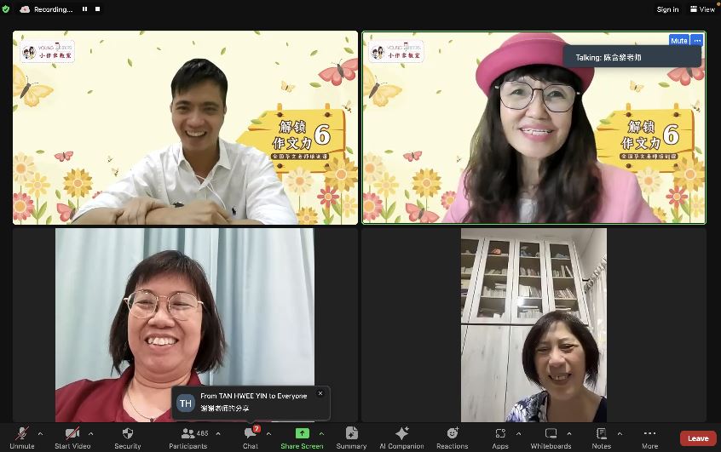Screen dimensions: 721x452
Task: Expand the arrow next to Share Screen
Action: pyautogui.click(x=321, y=433)
